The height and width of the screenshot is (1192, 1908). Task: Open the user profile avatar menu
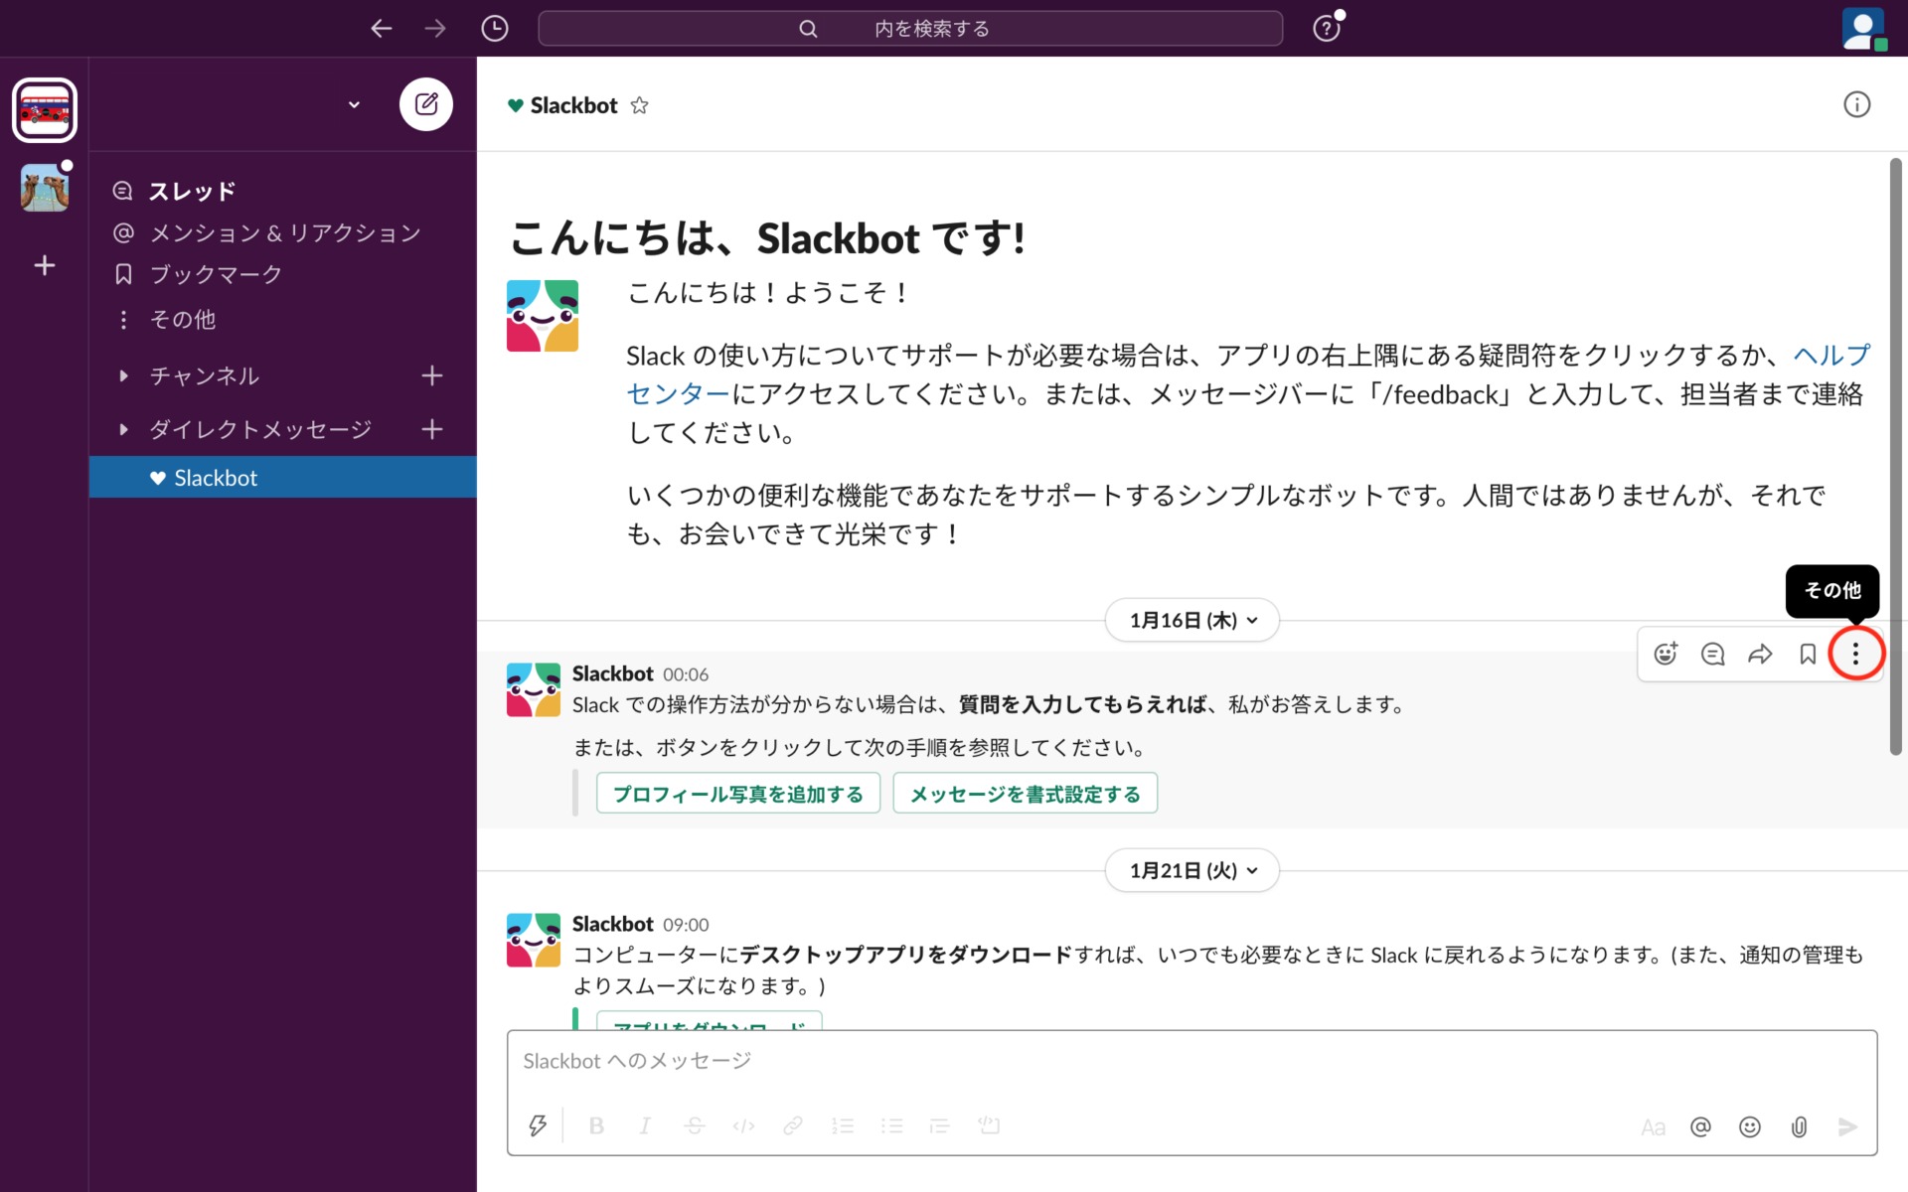1863,29
